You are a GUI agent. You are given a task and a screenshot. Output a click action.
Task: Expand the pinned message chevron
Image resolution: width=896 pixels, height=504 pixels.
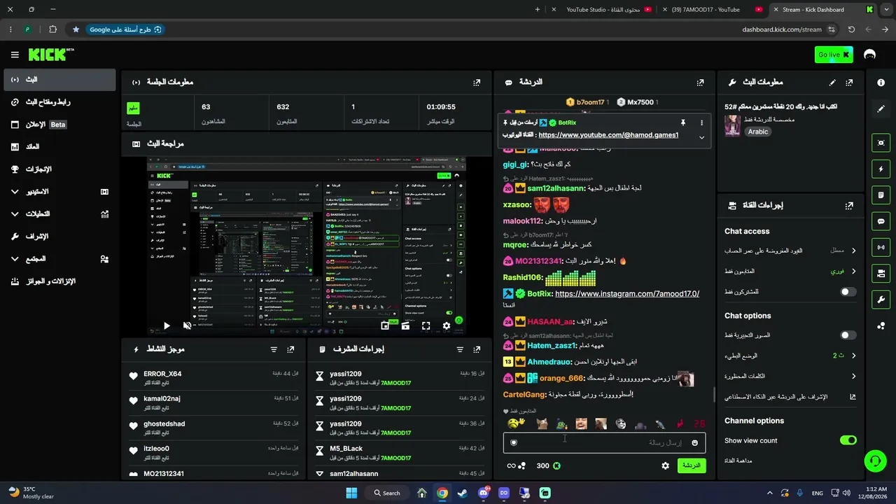point(701,137)
